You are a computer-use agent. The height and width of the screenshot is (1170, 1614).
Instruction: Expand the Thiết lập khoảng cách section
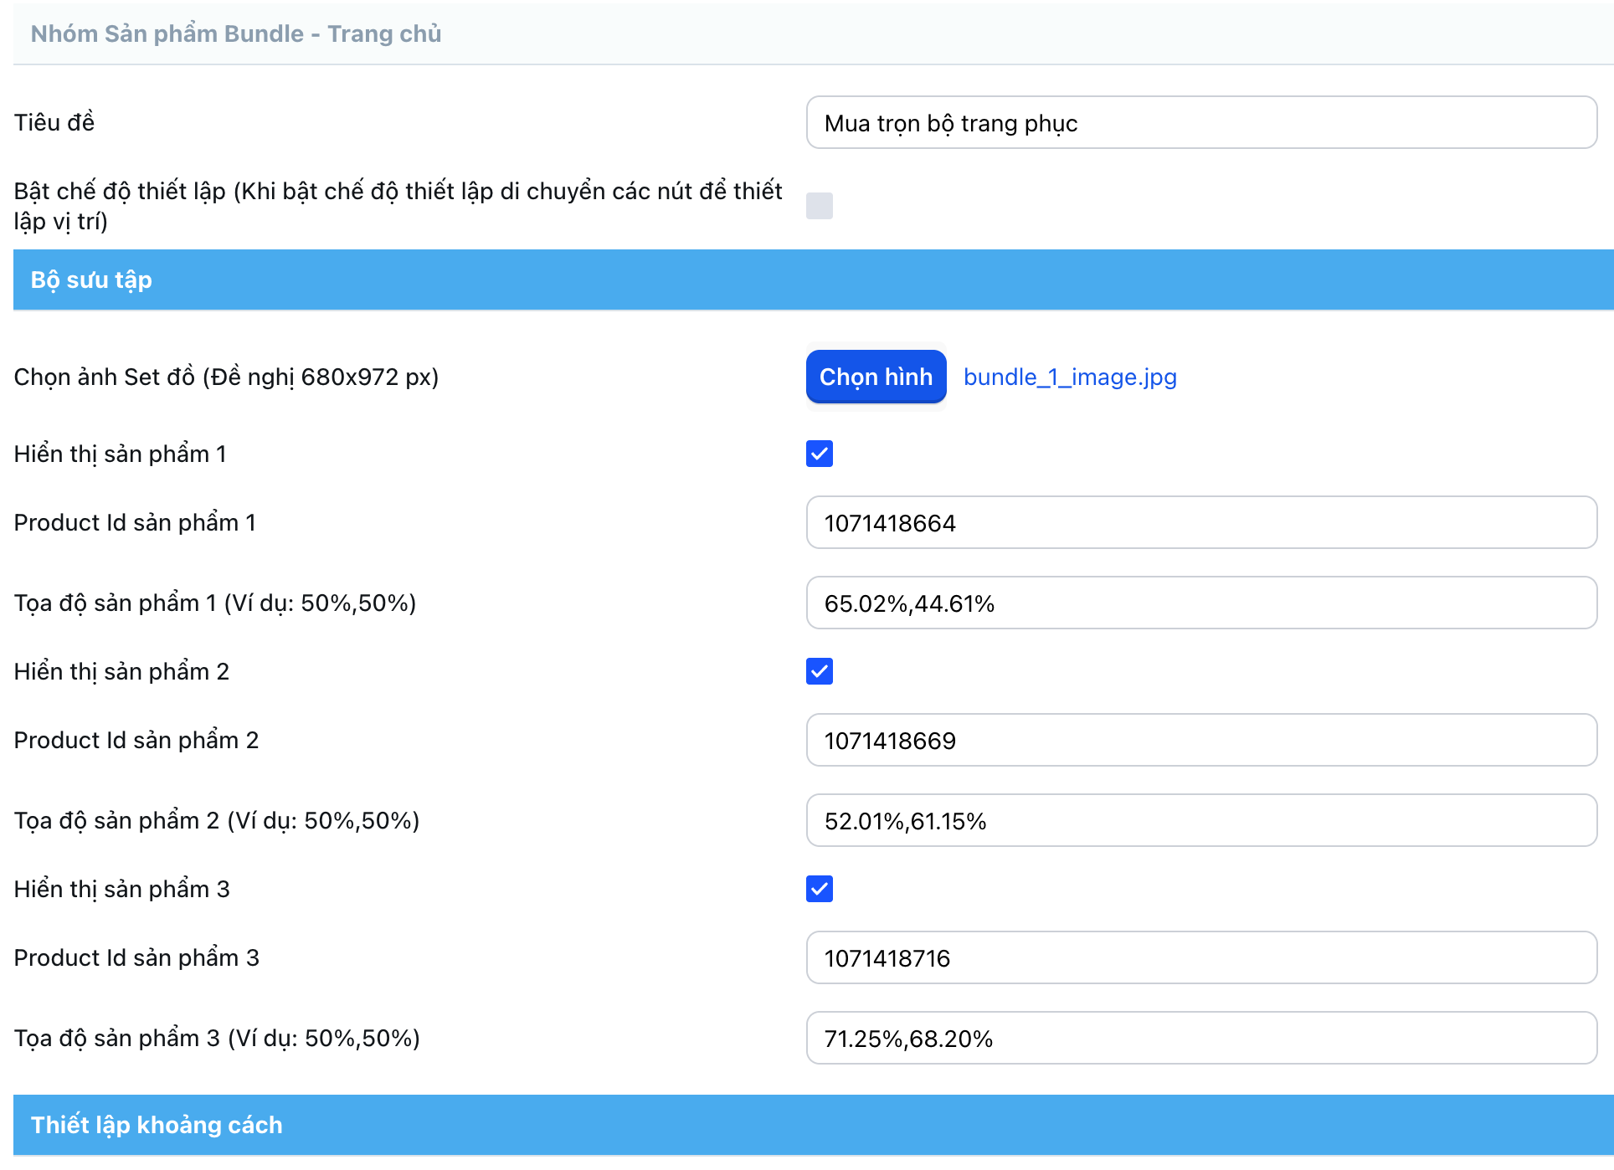point(812,1125)
